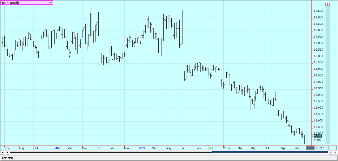
Task: Click the 2023 year label on time axis
Action: 58,148
